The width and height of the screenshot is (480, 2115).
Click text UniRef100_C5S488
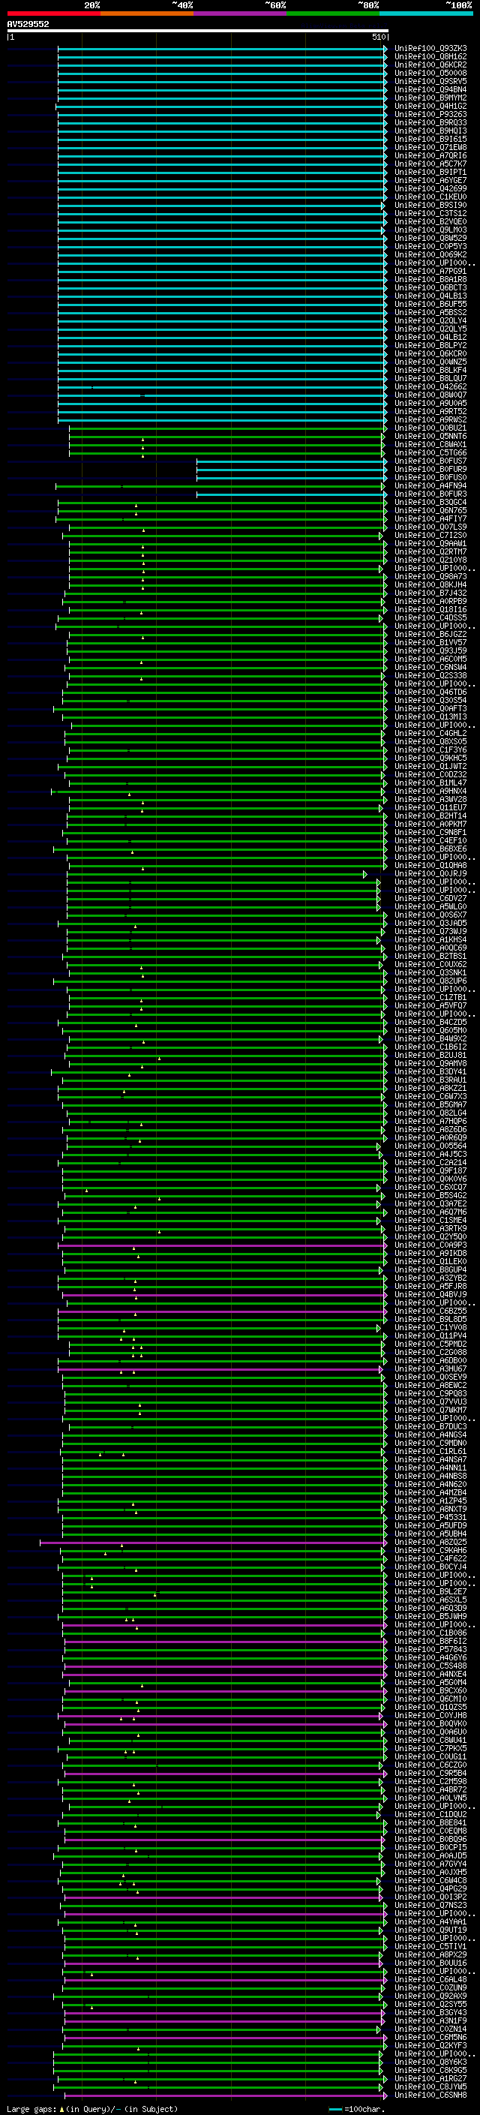pos(430,1665)
